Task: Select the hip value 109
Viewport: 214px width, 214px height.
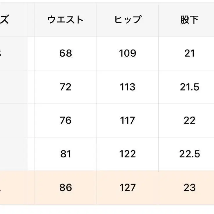Action: pyautogui.click(x=128, y=53)
